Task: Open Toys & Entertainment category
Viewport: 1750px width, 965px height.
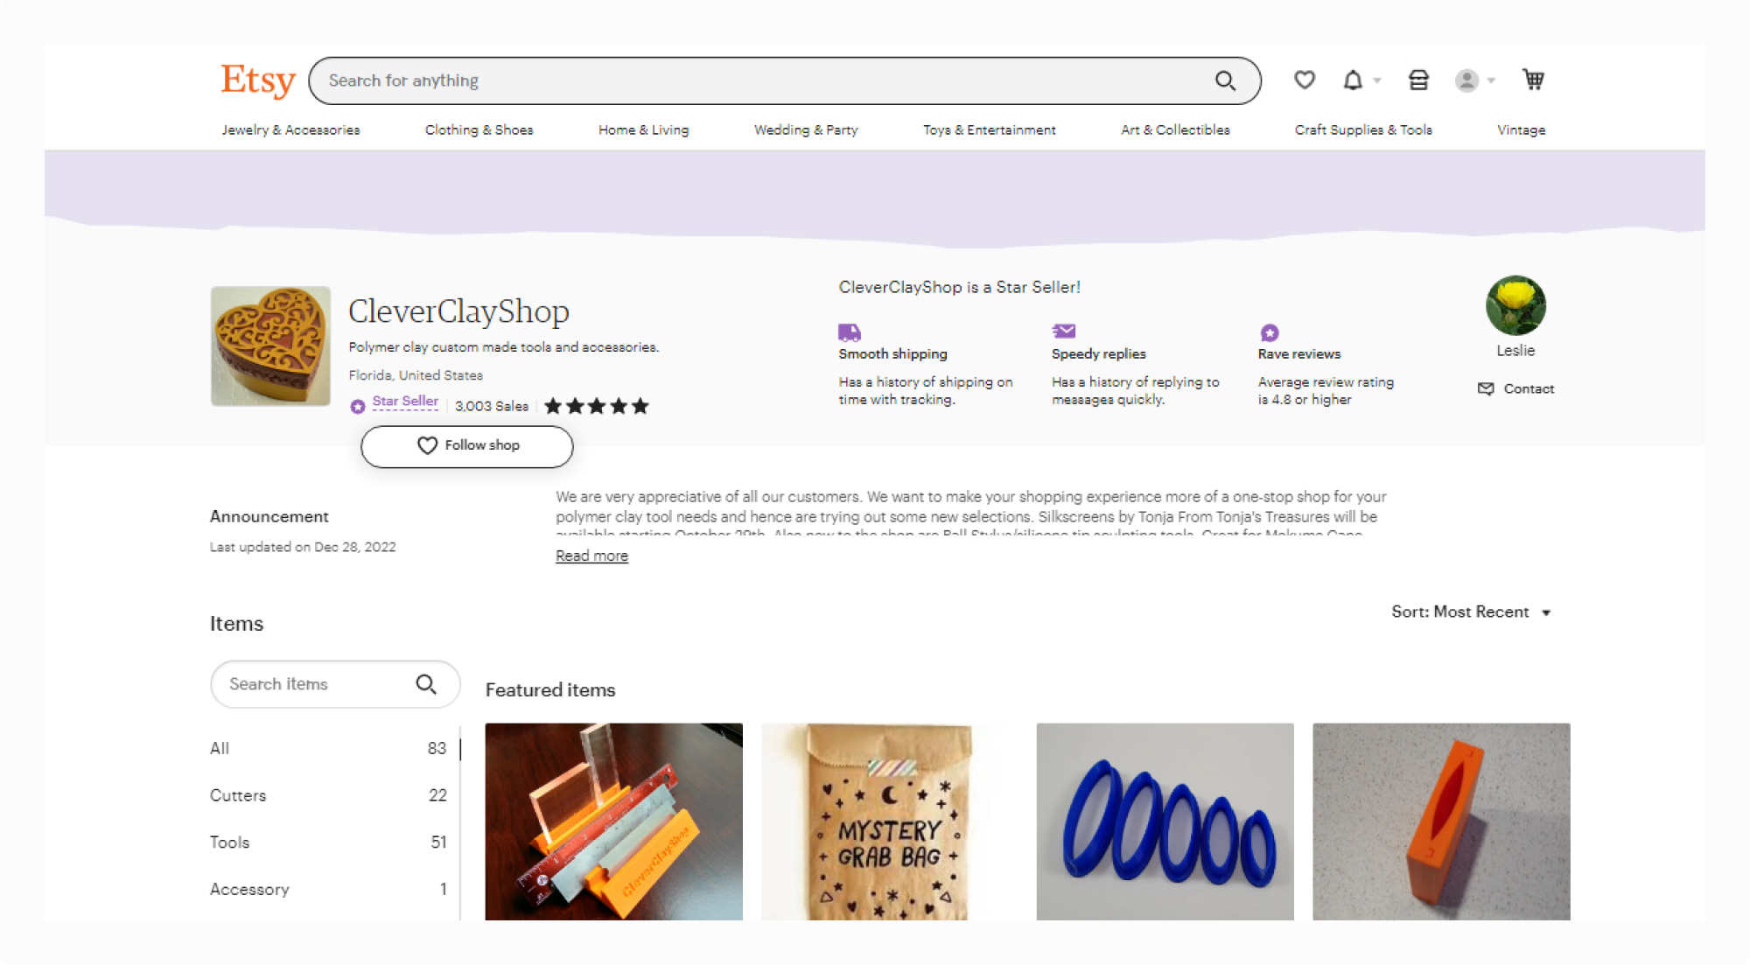Action: pyautogui.click(x=989, y=129)
